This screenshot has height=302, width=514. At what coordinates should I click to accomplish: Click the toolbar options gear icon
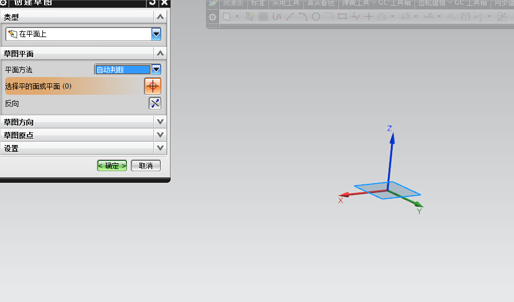tap(212, 17)
